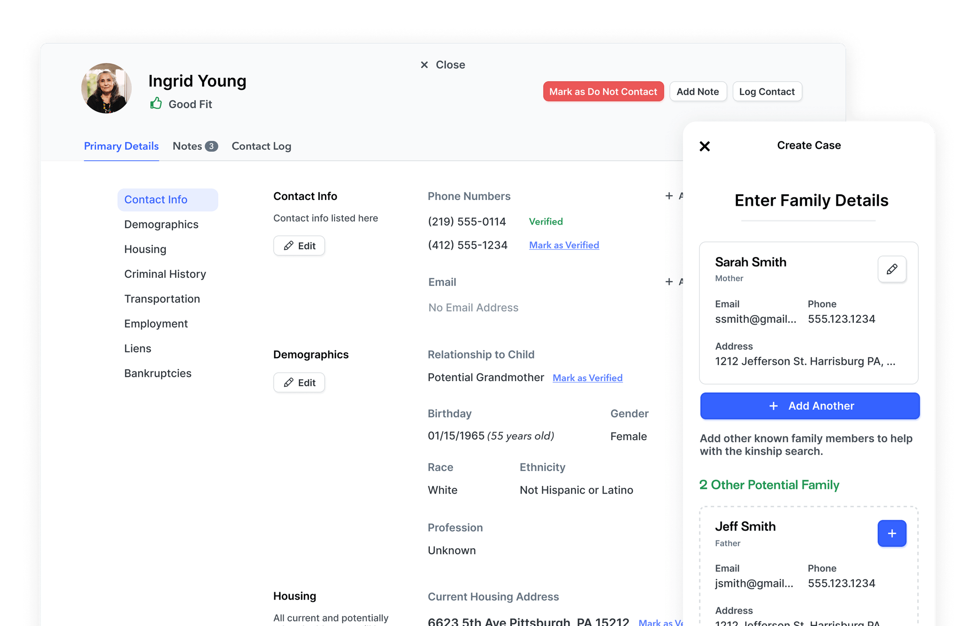Click Edit under Contact Info
This screenshot has height=626, width=967.
tap(299, 245)
